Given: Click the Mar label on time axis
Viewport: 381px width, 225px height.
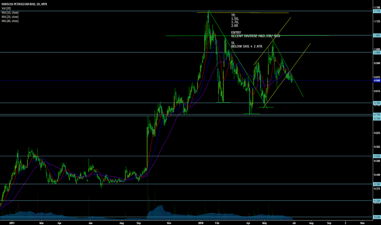Looking at the screenshot, I should tap(42, 223).
